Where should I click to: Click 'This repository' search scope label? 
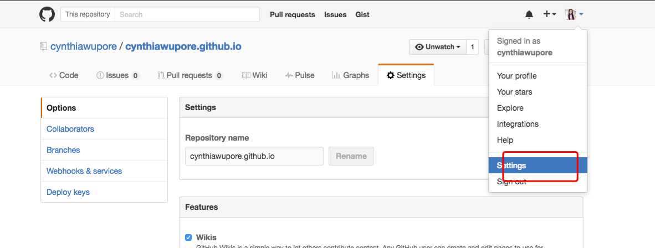(x=88, y=14)
